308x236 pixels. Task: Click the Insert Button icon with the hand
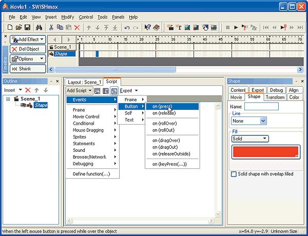tap(205, 27)
